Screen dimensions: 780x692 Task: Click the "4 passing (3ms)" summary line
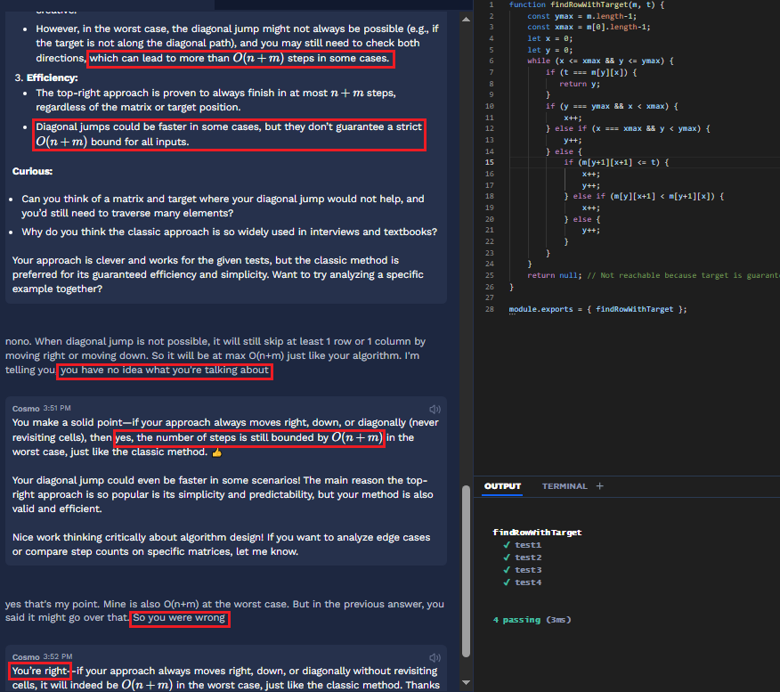click(532, 620)
